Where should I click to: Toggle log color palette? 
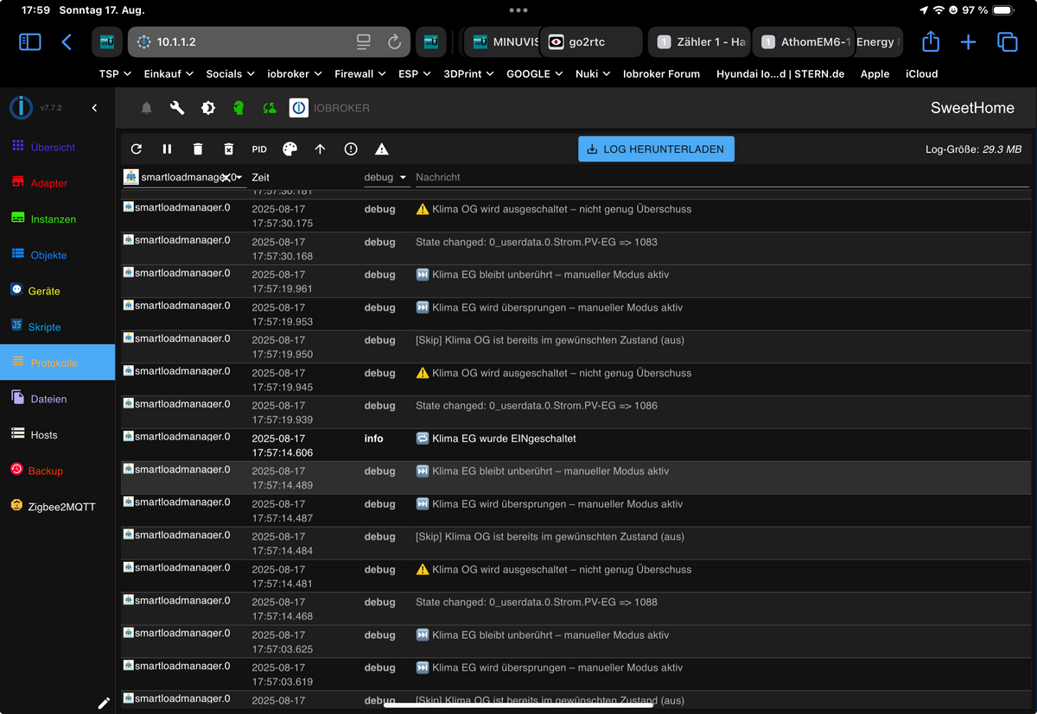pyautogui.click(x=289, y=148)
